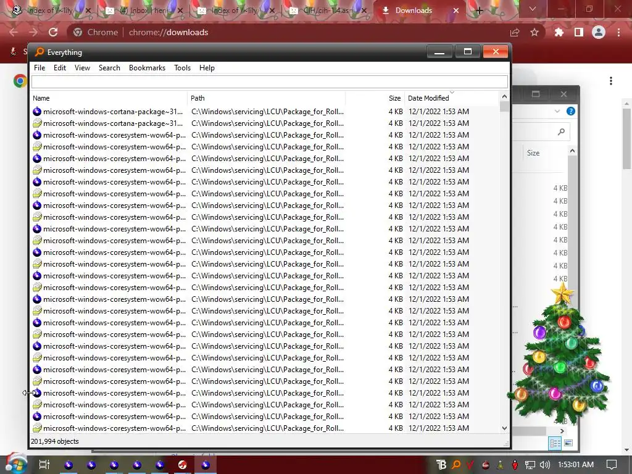Open the Chrome profile avatar
632x474 pixels.
coord(599,32)
